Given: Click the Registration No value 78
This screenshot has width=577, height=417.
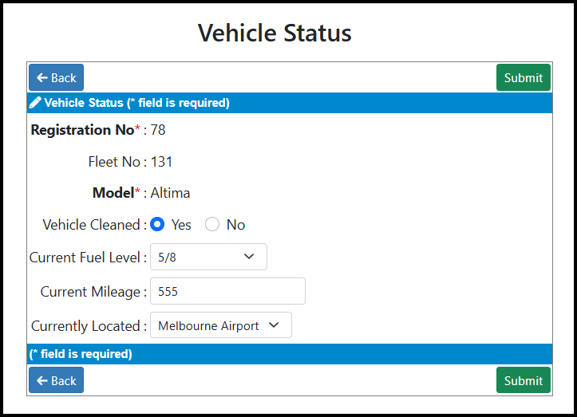Looking at the screenshot, I should click(158, 130).
